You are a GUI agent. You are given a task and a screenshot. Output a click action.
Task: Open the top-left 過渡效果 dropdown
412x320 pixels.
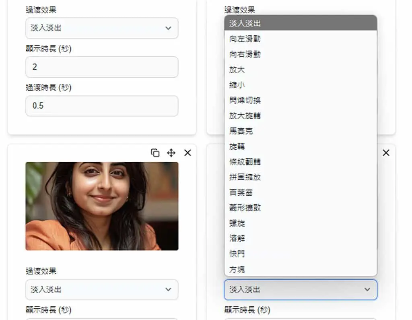(102, 28)
